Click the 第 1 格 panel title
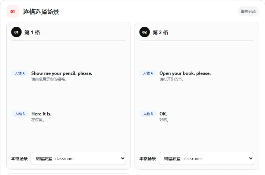265x175 pixels. [x=32, y=32]
